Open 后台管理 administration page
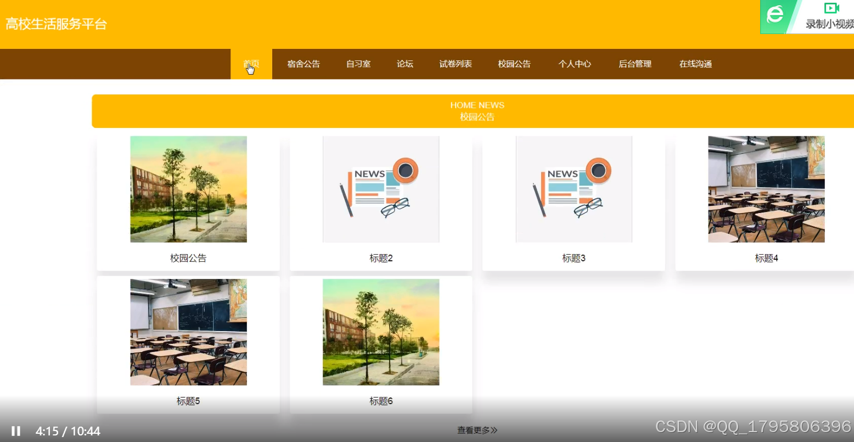The image size is (854, 442). (634, 64)
